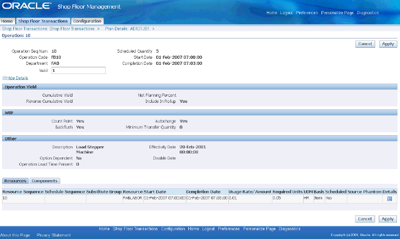This screenshot has width=400, height=239.
Task: Click Other section header
Action: (x=199, y=139)
